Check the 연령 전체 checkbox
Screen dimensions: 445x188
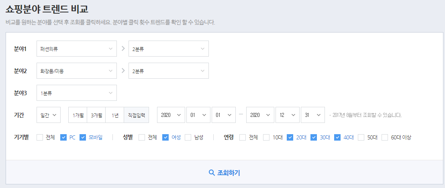[x=243, y=137]
